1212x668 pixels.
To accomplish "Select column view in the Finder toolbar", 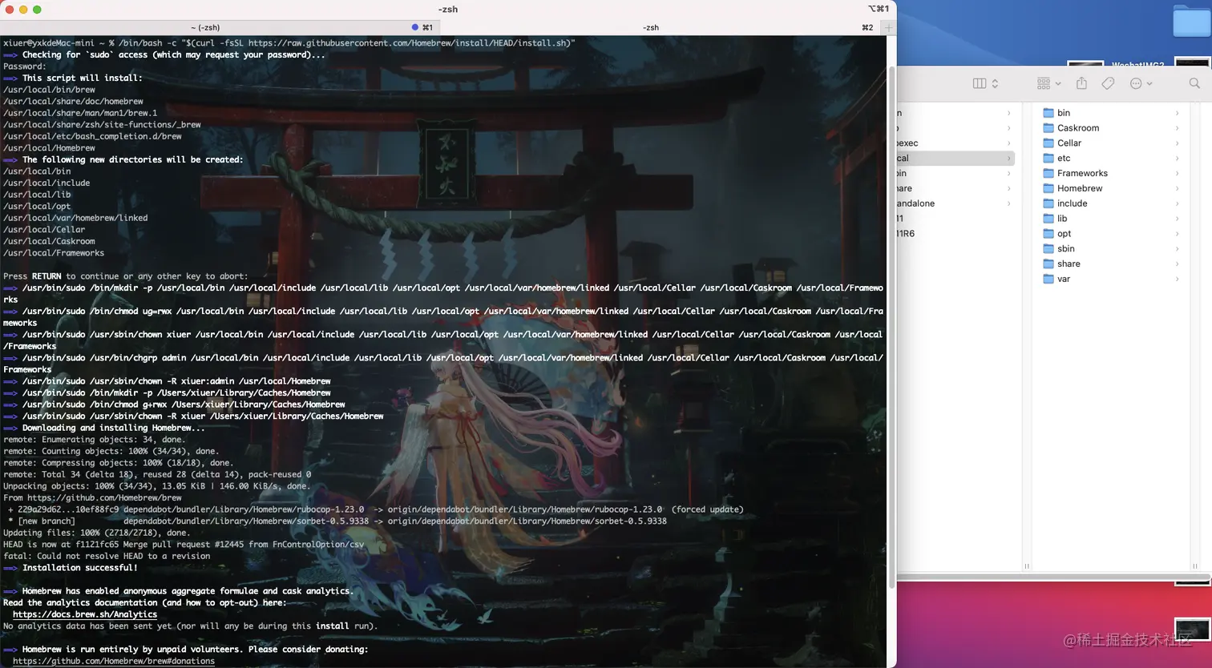I will click(x=979, y=83).
